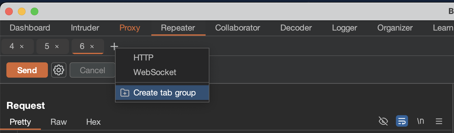Screen dimensions: 454x133
Task: Open the request editor hamburger menu
Action: click(439, 121)
